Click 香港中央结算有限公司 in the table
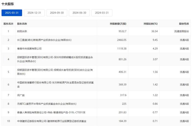The width and height of the screenshot is (192, 127). click(29, 49)
